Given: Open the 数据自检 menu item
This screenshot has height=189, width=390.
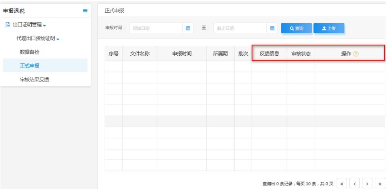Looking at the screenshot, I should click(x=30, y=52).
